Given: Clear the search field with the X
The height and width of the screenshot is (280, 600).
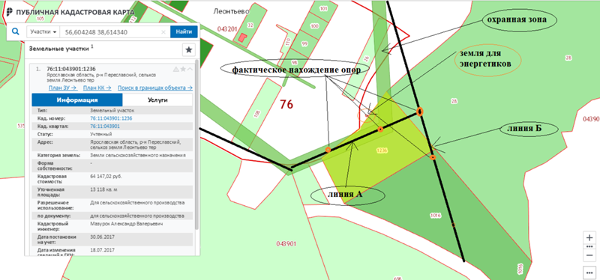Looking at the screenshot, I should click(163, 32).
